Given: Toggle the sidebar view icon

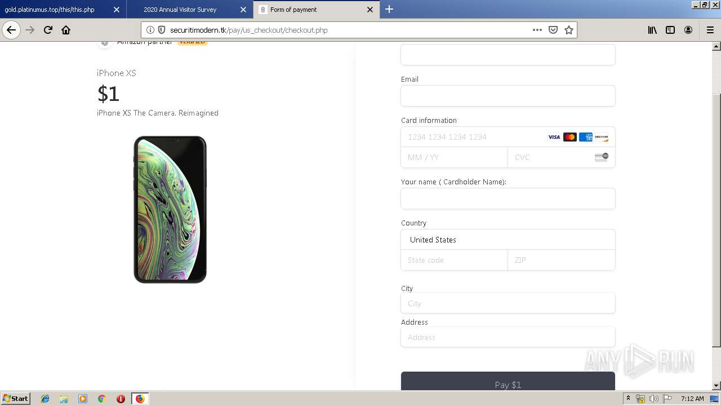Looking at the screenshot, I should coord(670,30).
